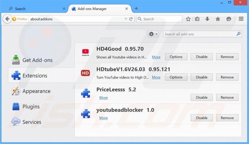Disable the HDtubeV1.6V26.03 extension
Screen dimensions: 249x144
coord(202,77)
